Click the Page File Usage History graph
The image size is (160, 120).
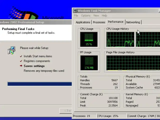[133, 63]
